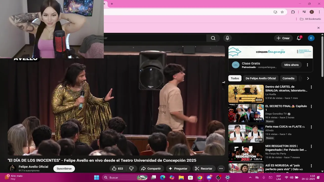Open Copilot from taskbar
The width and height of the screenshot is (324, 182).
pyautogui.click(x=172, y=177)
